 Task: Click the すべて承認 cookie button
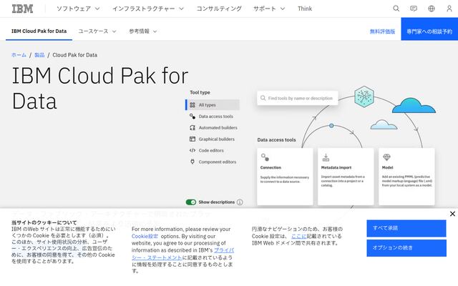point(406,228)
